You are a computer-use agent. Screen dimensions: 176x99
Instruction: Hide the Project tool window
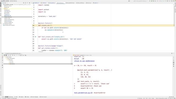(x=31, y=3)
